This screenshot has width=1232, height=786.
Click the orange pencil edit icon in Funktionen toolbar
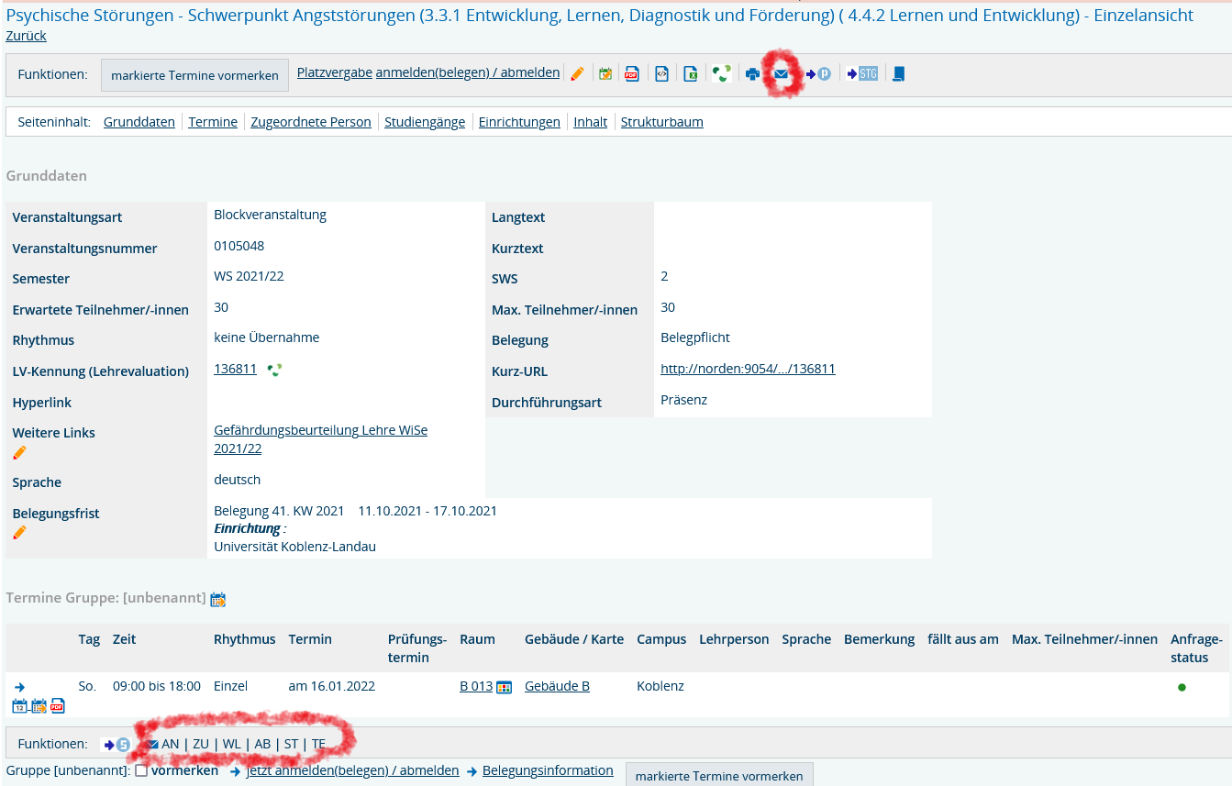click(577, 74)
